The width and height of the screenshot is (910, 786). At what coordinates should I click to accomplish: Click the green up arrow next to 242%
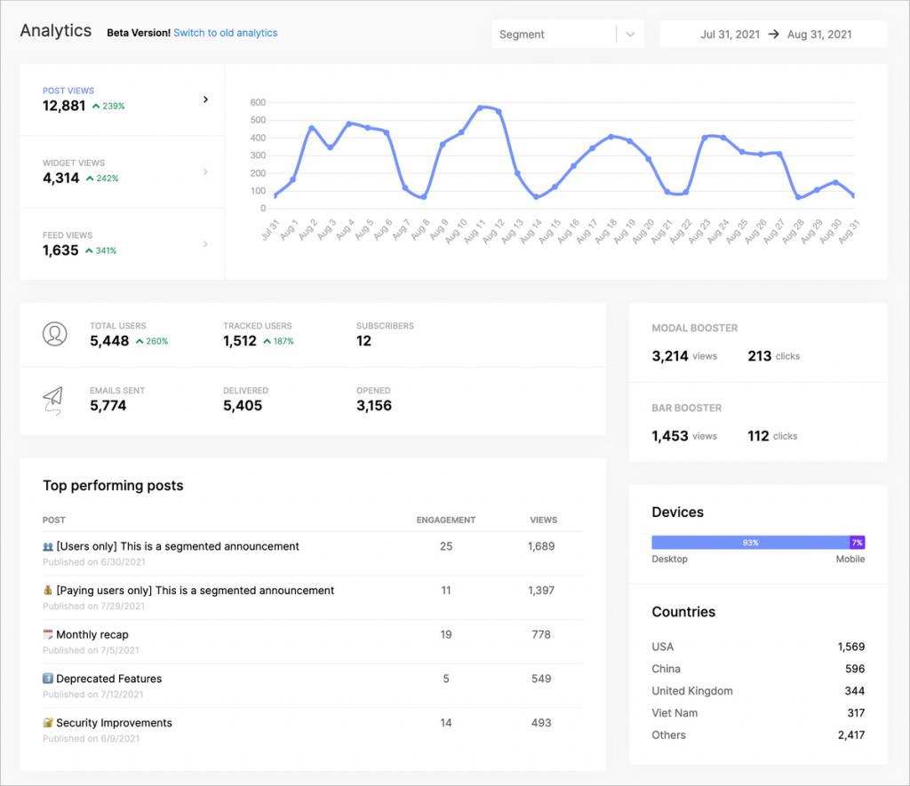point(90,179)
